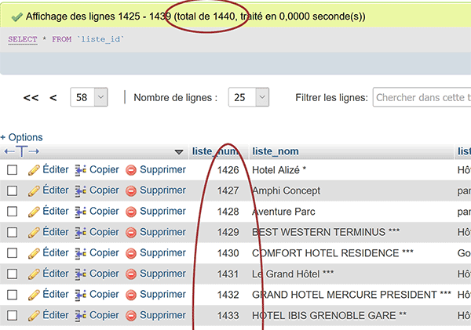Select checkbox of COMFORT HOTEL RESIDENCE row
471x330 pixels.
tap(12, 253)
